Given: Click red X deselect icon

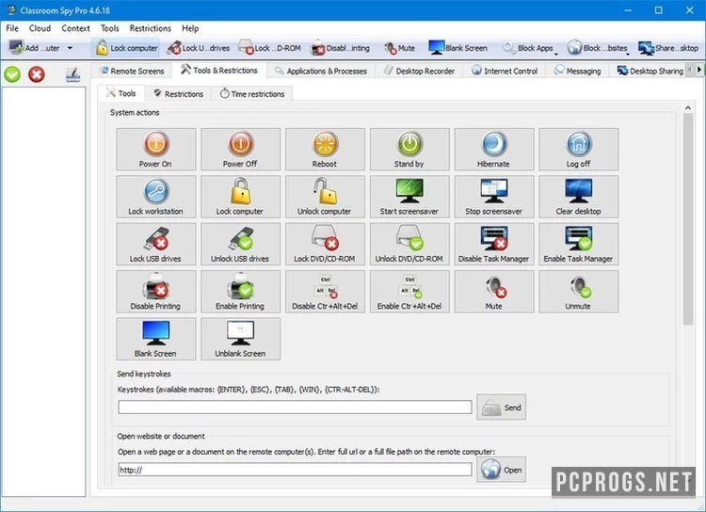Looking at the screenshot, I should click(37, 74).
